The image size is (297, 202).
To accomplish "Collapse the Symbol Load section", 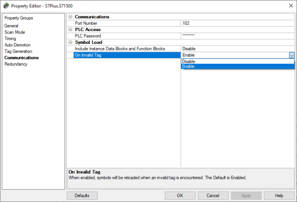I will [70, 42].
